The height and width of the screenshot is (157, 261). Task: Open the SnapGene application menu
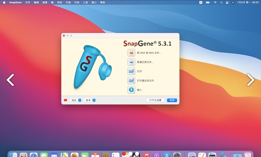[x=15, y=3]
